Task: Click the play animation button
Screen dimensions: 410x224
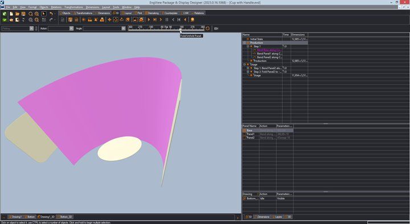Action: [x=149, y=19]
